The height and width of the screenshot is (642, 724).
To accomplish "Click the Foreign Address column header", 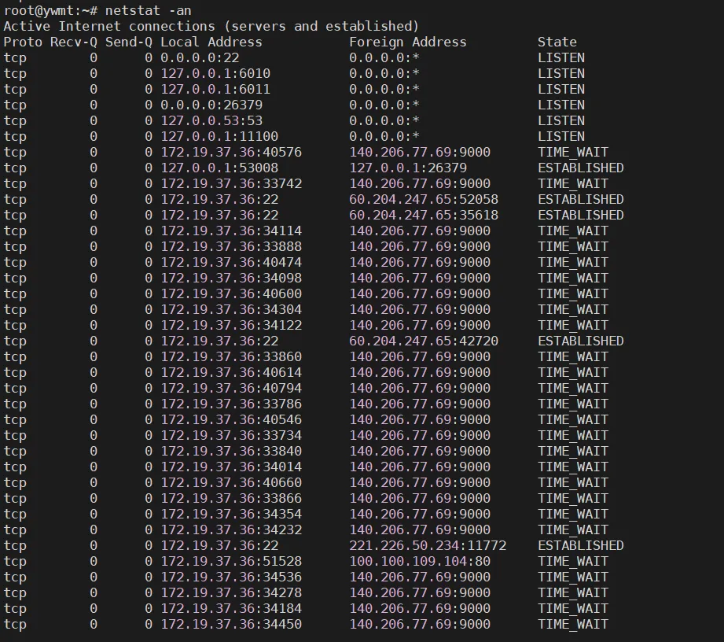I will tap(408, 42).
